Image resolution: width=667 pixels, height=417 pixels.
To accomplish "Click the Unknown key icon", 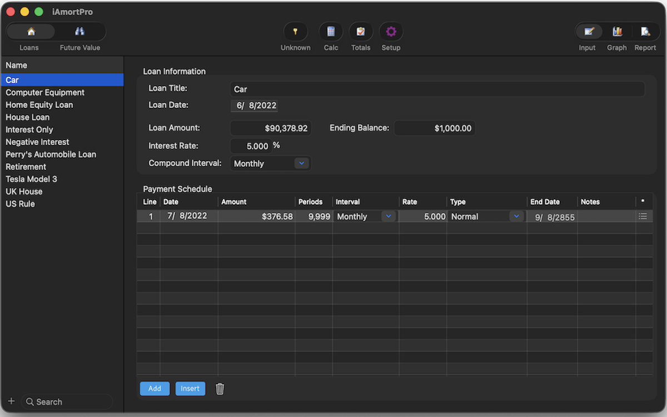I will 295,32.
